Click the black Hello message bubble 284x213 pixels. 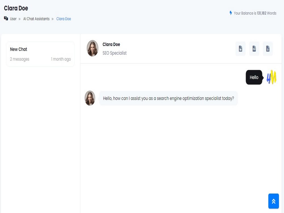(254, 77)
